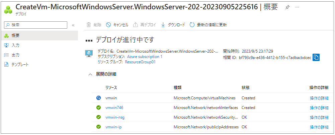Click the 開始時刻 2023/9/5 23:17:29 value
The width and height of the screenshot is (335, 135).
[257, 51]
